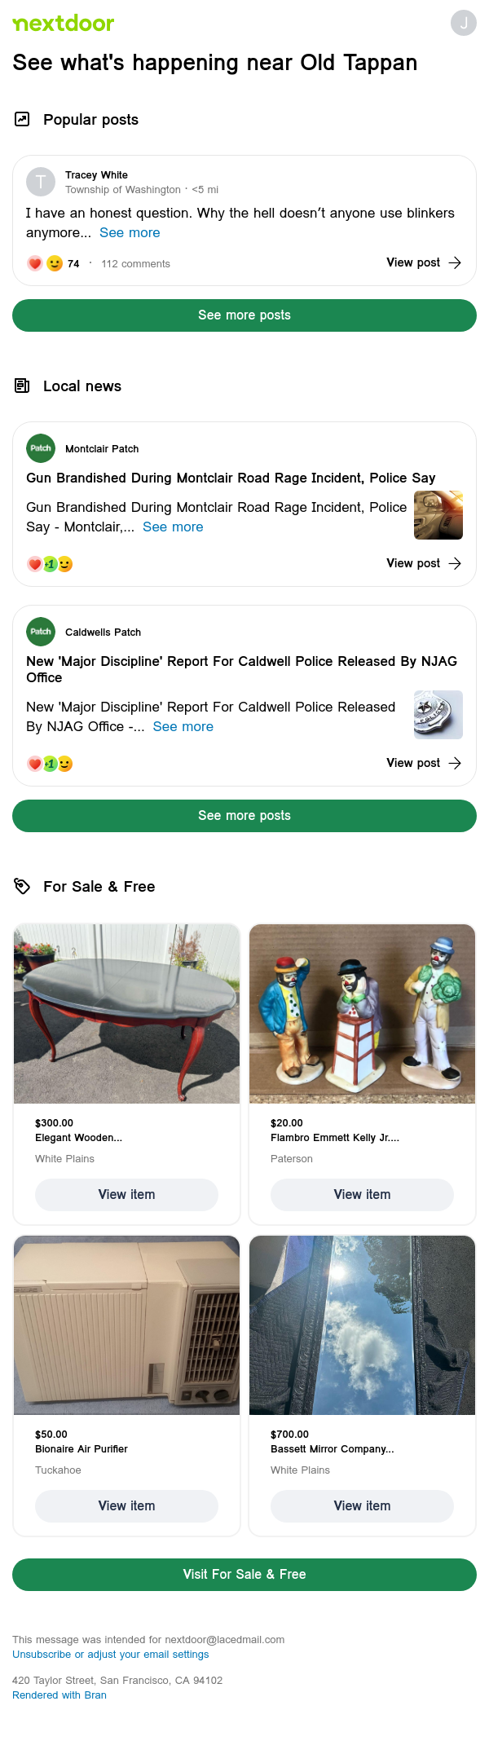Viewport: 489px width, 1741px height.
Task: Open the Montclair road rage article thumbnail
Action: point(438,515)
